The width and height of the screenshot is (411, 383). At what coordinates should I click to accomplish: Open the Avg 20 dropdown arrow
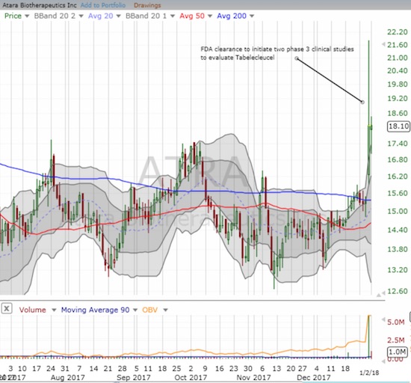119,16
